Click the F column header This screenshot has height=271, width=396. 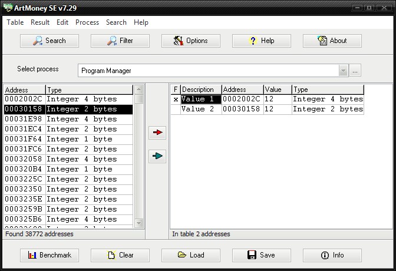[176, 90]
